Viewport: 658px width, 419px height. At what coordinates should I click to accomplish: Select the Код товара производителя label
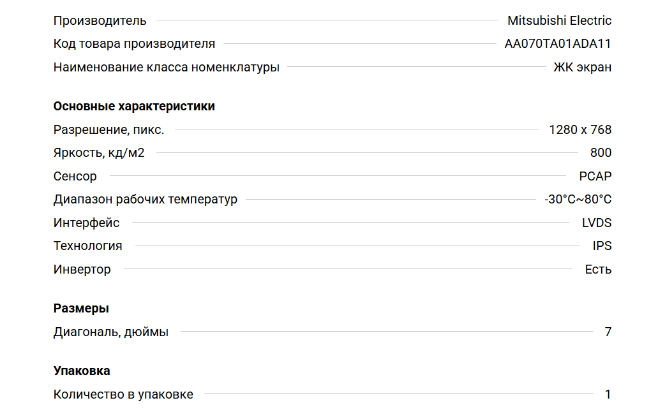tap(134, 44)
